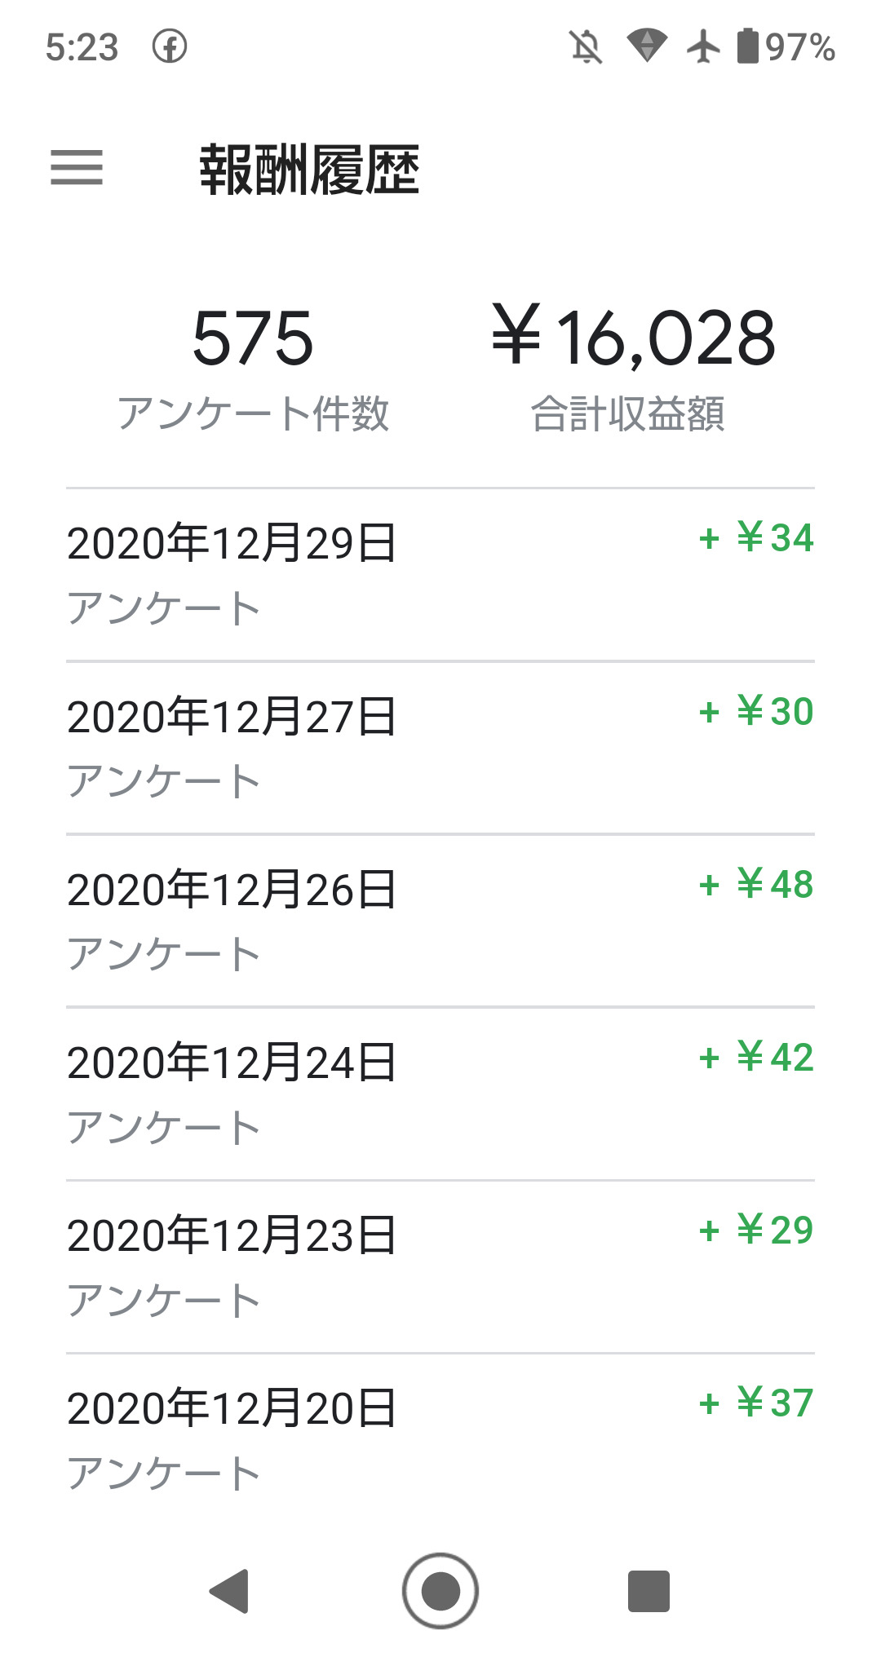The image size is (881, 1657).
Task: Tap the Wi-Fi status icon
Action: [646, 46]
